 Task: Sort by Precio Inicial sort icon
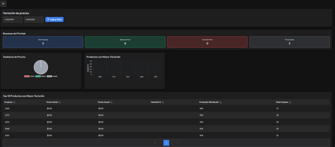(60, 102)
